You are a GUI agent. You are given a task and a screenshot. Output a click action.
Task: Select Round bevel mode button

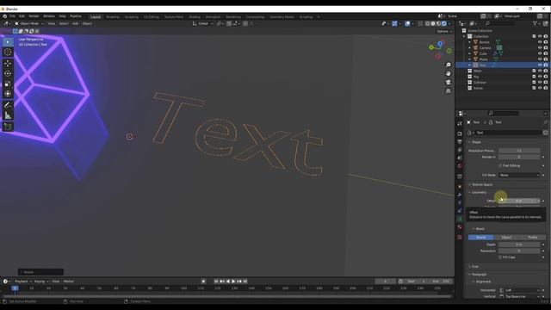tap(480, 238)
